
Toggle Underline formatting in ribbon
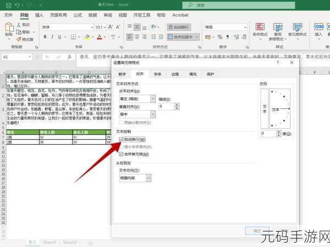click(59, 37)
